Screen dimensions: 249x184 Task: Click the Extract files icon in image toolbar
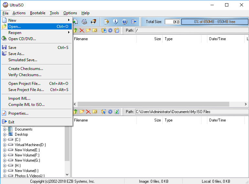pos(104,30)
